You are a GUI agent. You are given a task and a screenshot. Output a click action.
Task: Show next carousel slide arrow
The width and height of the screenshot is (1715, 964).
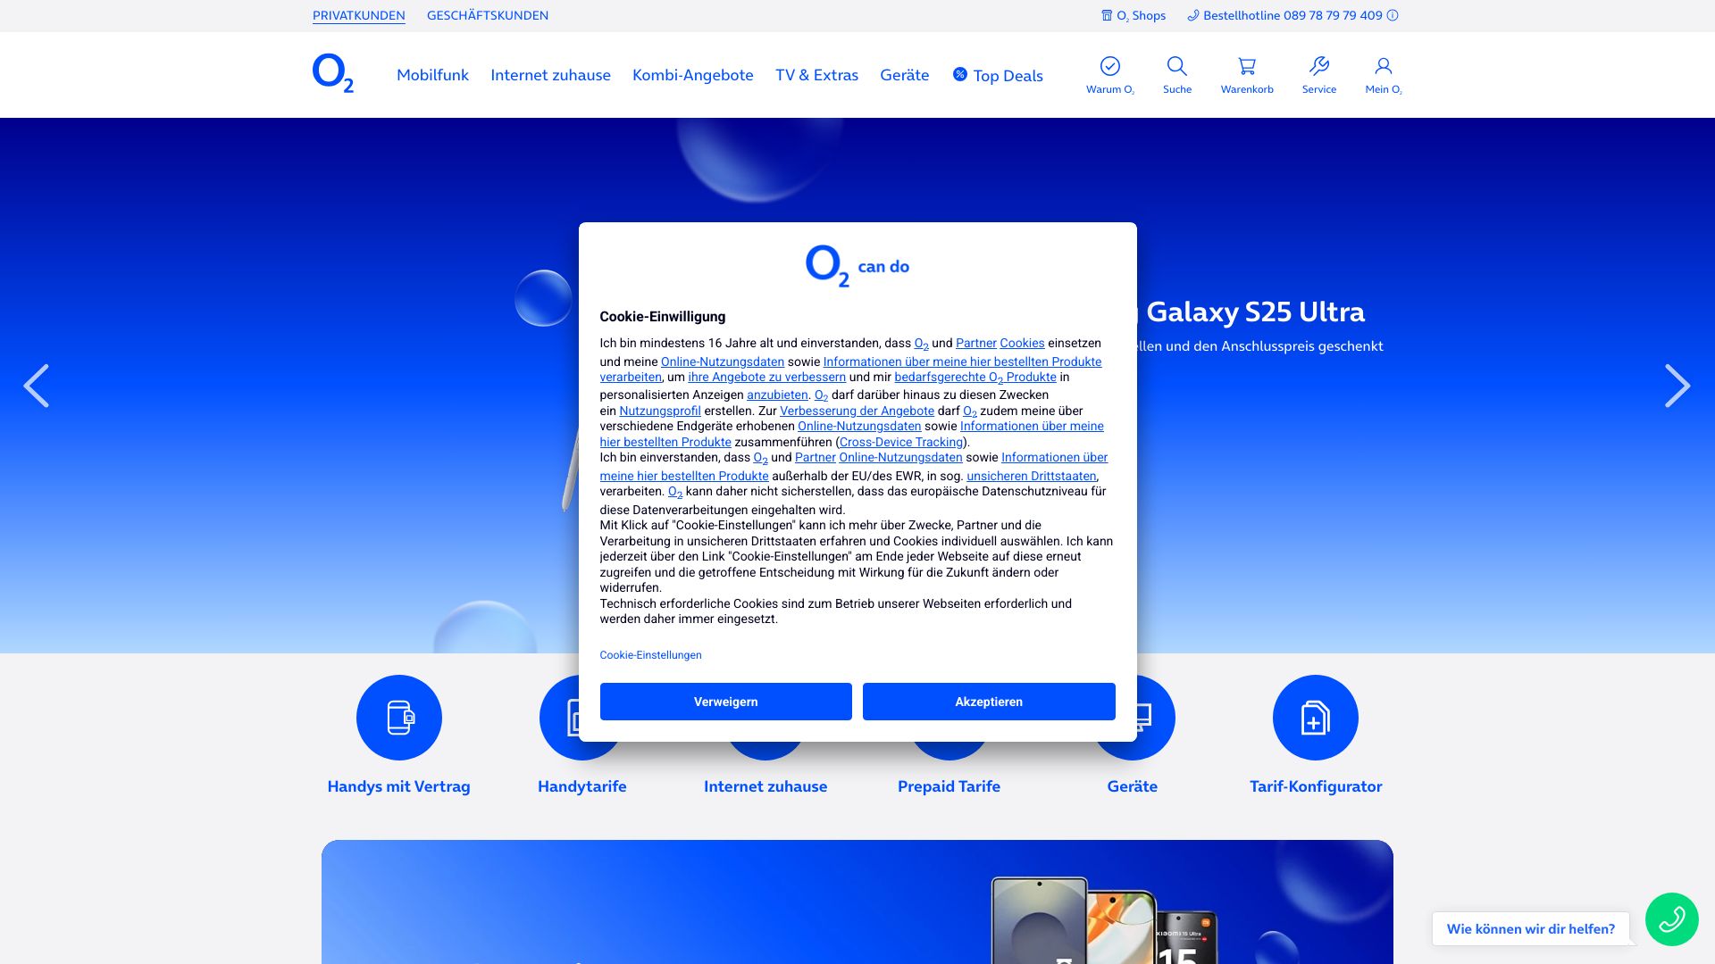[x=1677, y=386]
